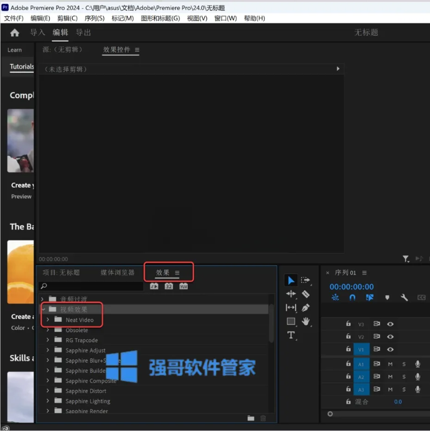Expand the Sapphire Composite folder
The image size is (430, 431).
click(x=48, y=381)
